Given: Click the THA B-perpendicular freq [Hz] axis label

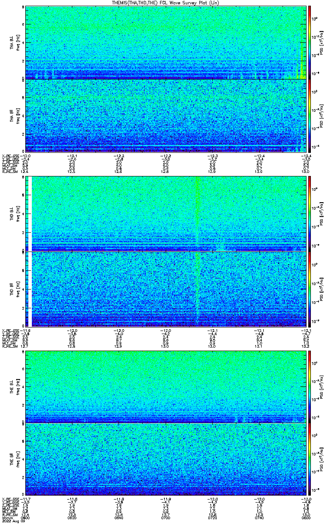Looking at the screenshot, I should coord(19,42).
